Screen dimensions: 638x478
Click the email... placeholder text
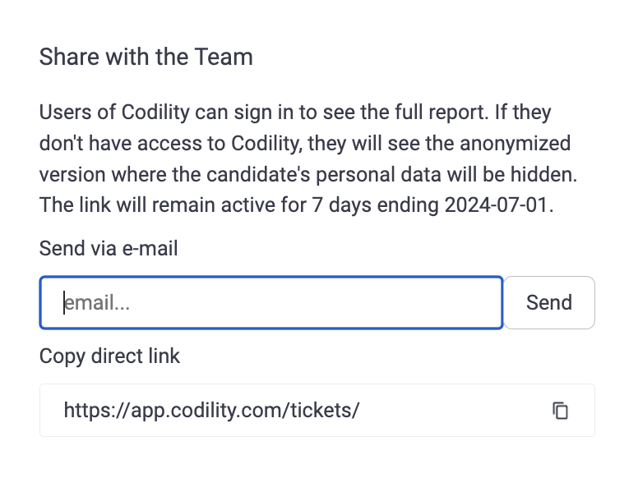click(x=97, y=303)
